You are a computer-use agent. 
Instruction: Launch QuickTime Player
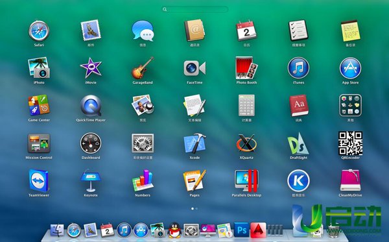[x=91, y=106]
